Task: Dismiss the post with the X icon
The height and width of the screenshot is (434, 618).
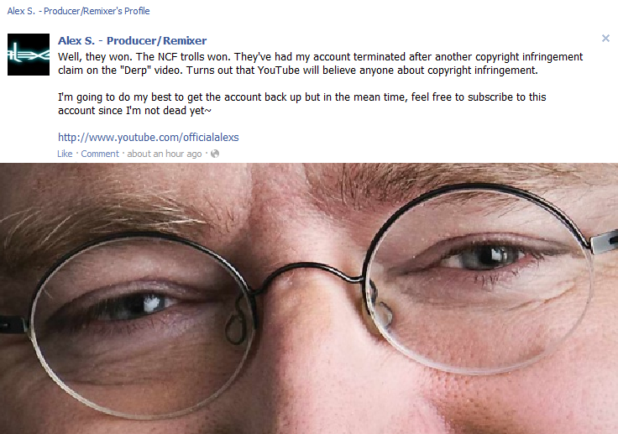Action: [605, 39]
